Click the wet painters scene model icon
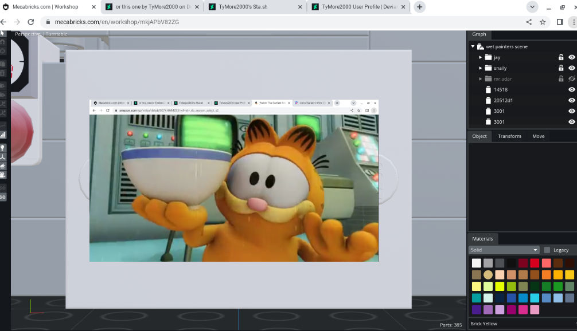Viewport: 577px width, 331px height. (x=480, y=46)
